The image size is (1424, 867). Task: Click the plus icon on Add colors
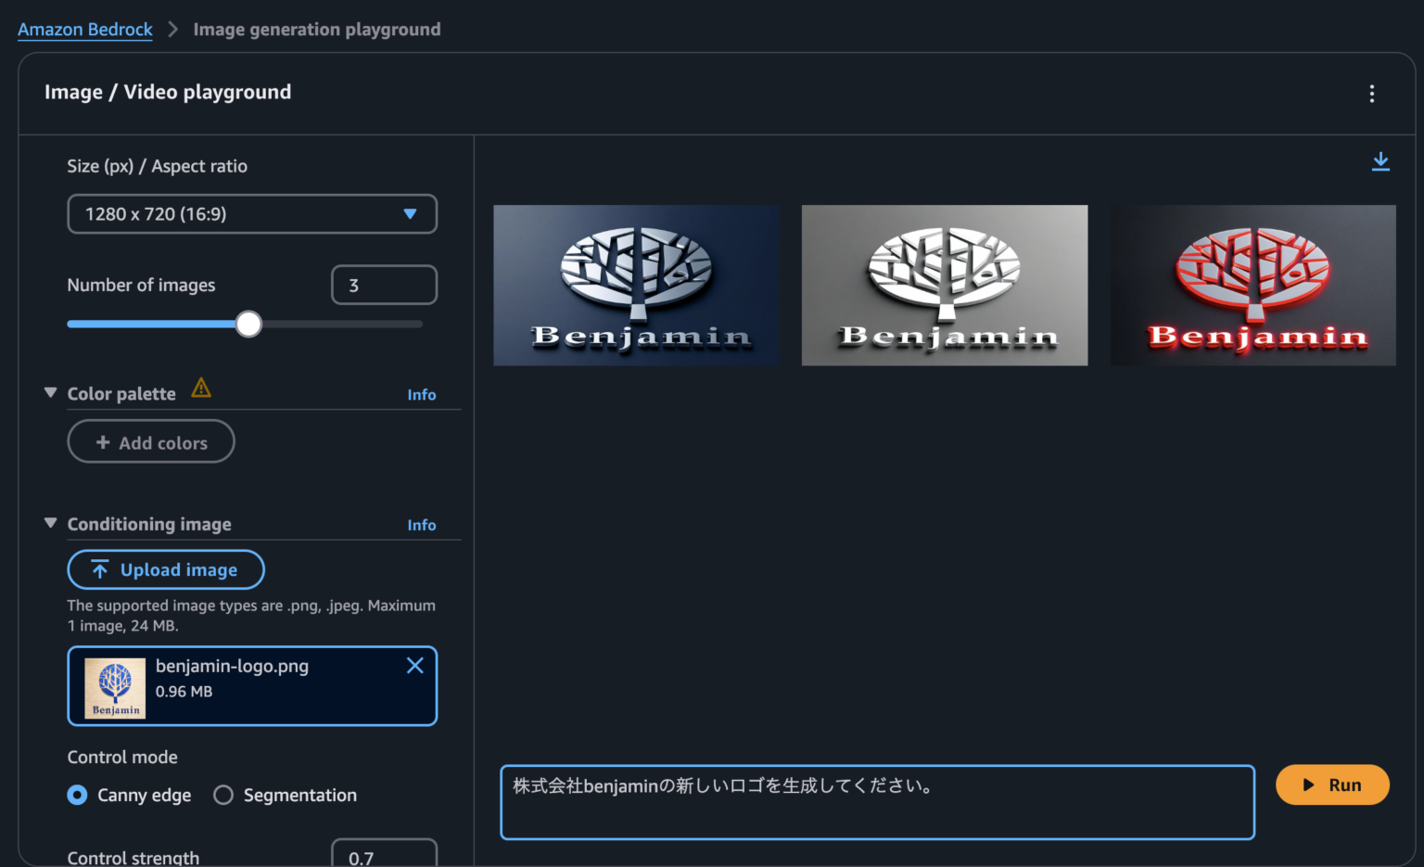102,442
